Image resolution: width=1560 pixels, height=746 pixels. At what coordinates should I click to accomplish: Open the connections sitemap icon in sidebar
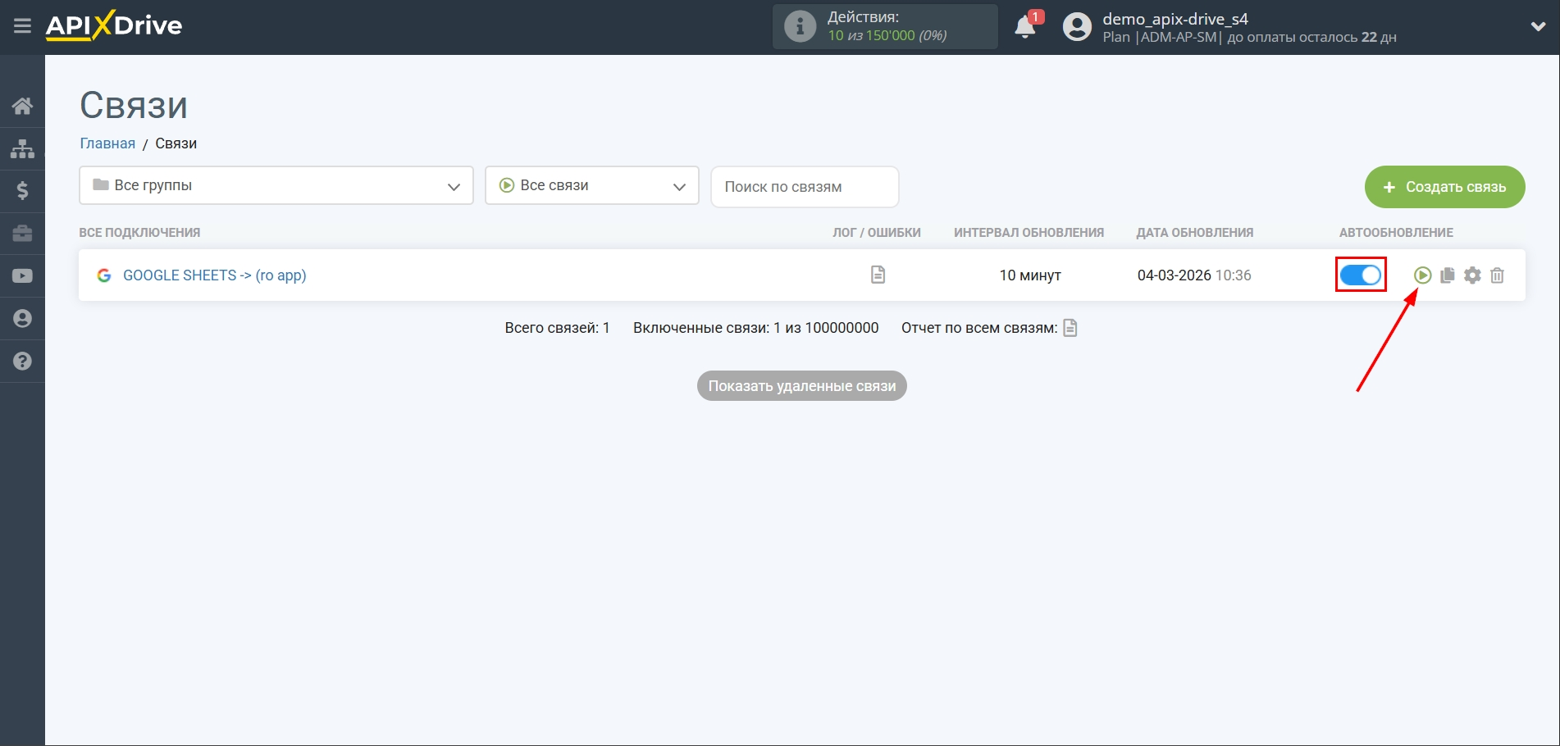(x=22, y=148)
